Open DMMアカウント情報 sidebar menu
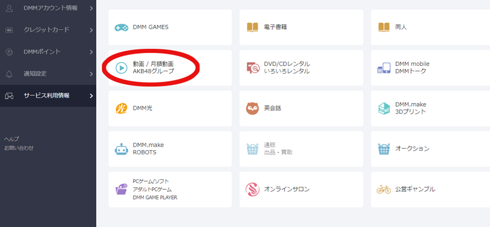The height and width of the screenshot is (227, 490). tap(48, 9)
